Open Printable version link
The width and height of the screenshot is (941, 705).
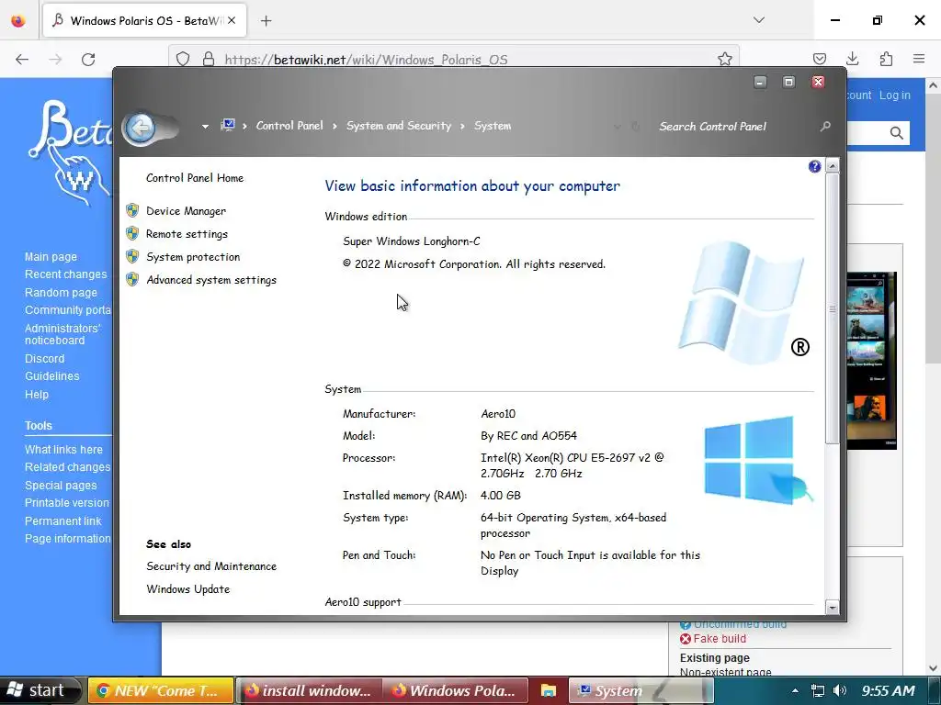point(66,503)
